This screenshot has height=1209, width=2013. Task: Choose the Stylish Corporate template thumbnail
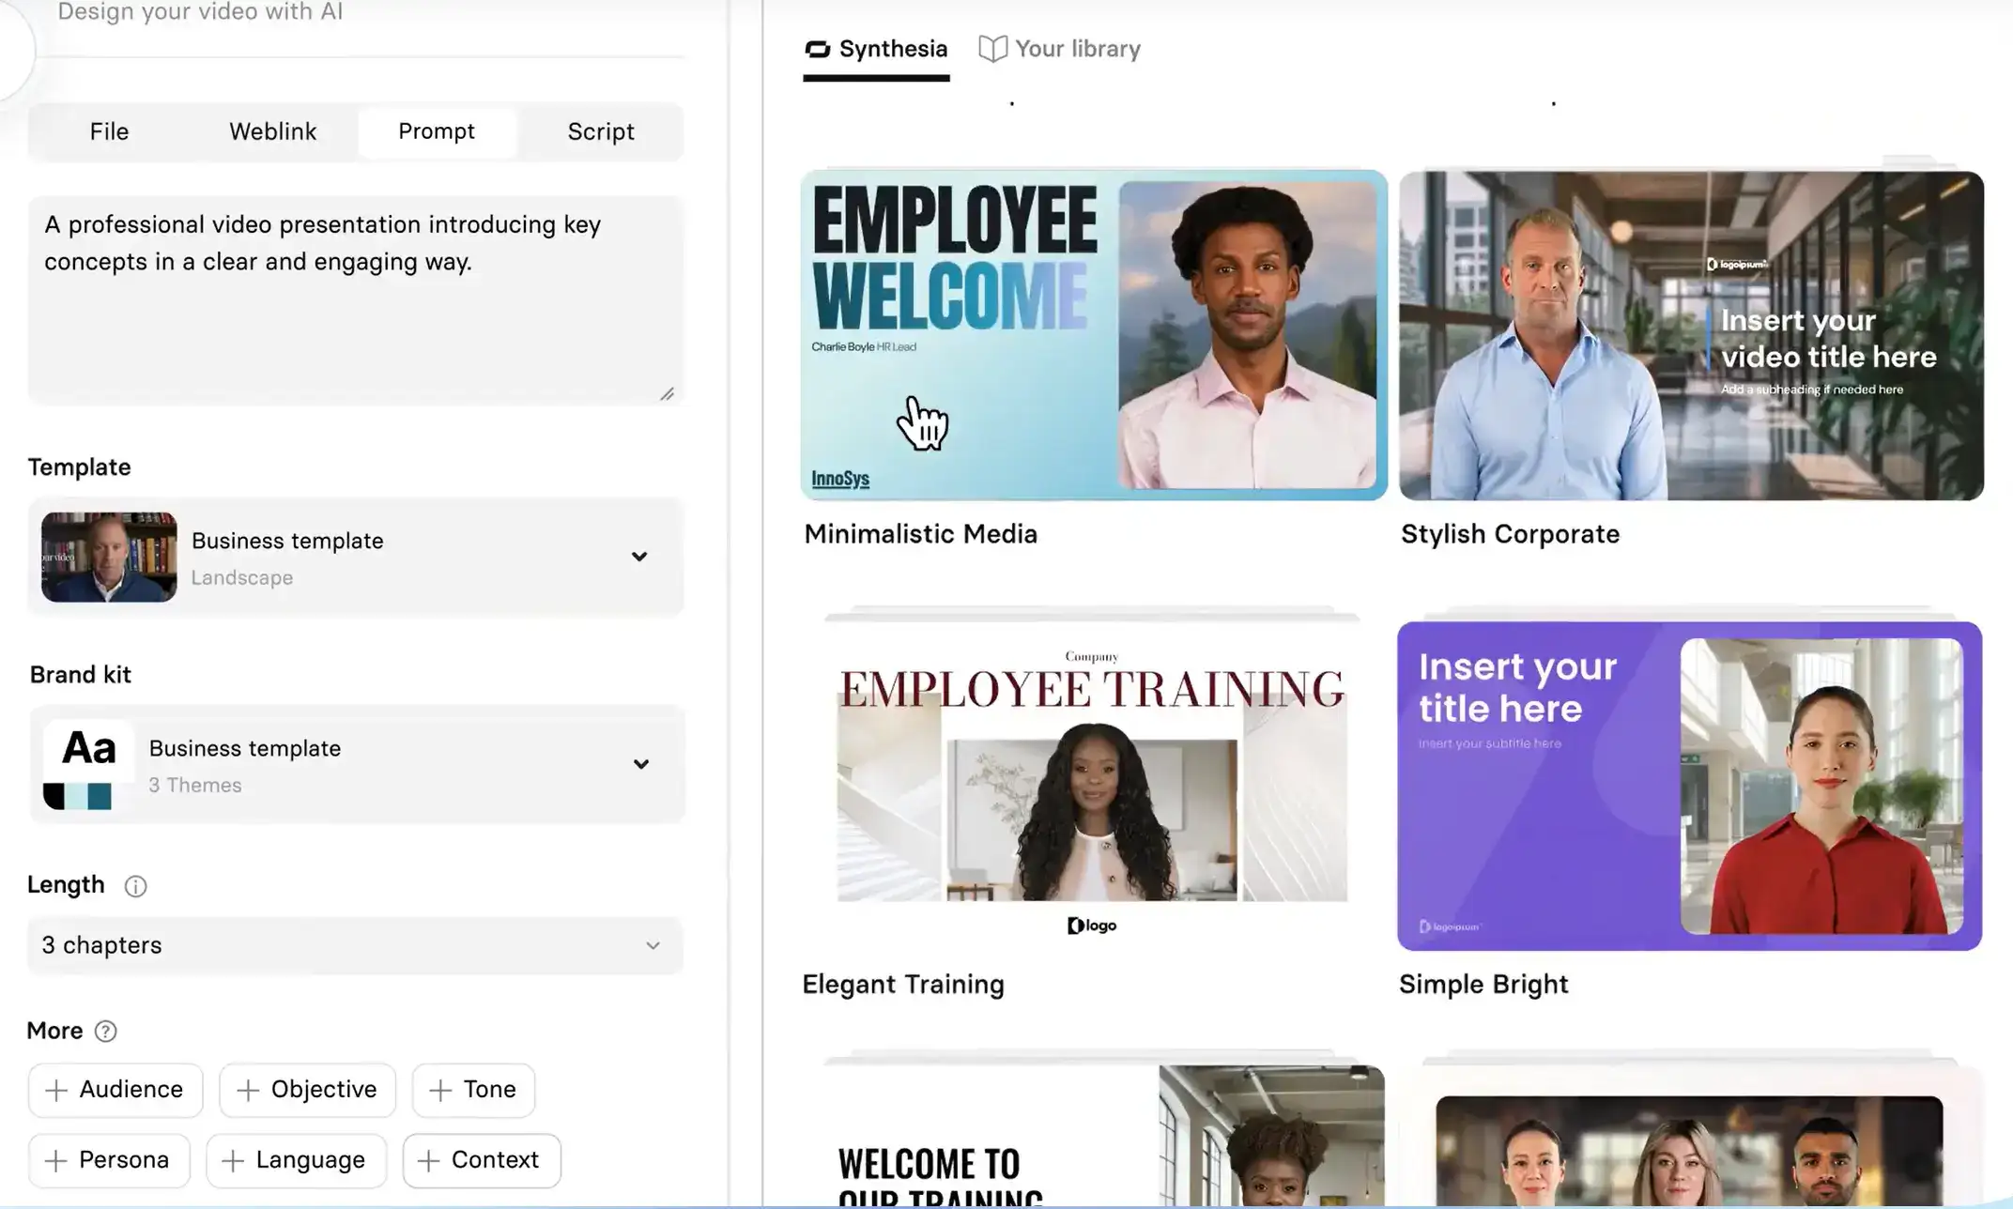[x=1690, y=335]
